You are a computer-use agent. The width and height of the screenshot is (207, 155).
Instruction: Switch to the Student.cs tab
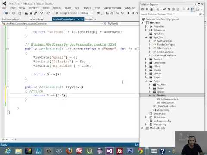click(91, 19)
